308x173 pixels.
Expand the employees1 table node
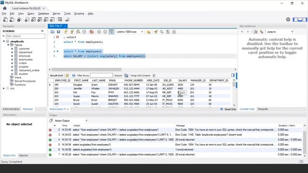[12, 60]
